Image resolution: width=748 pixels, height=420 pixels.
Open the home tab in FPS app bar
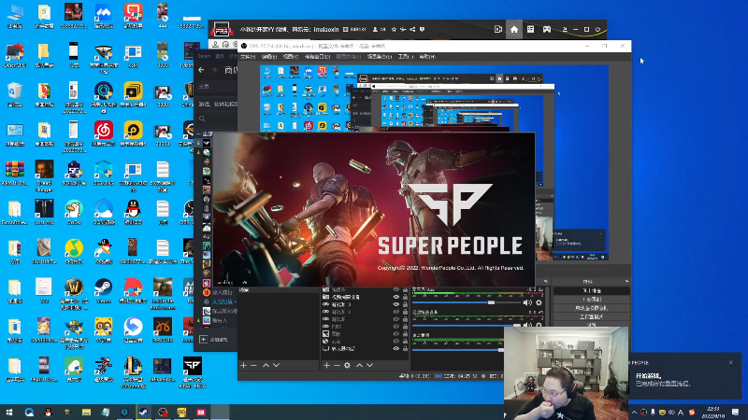tap(513, 30)
